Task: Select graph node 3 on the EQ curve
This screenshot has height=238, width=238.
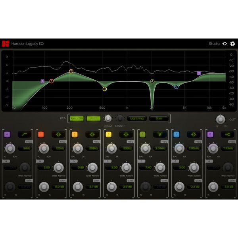Action: [105, 89]
